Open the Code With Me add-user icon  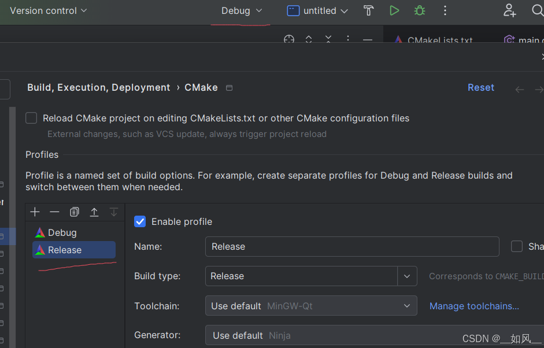pos(509,10)
